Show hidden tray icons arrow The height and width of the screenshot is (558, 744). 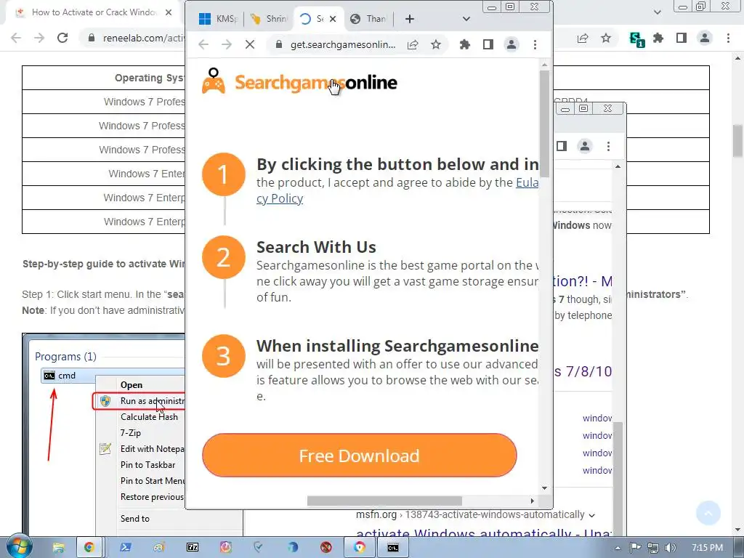tap(618, 548)
